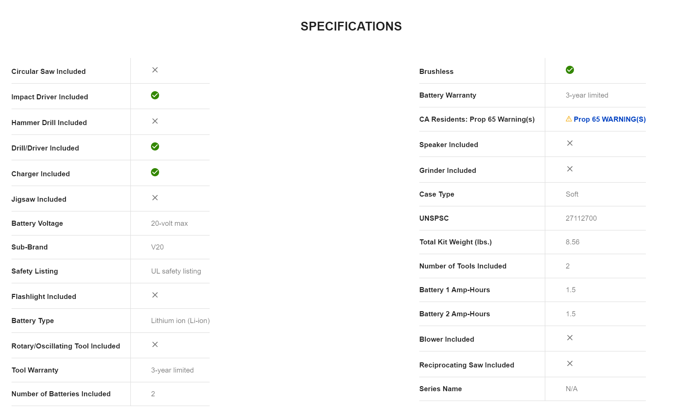
Task: Click the X icon for Blower Included
Action: point(570,338)
